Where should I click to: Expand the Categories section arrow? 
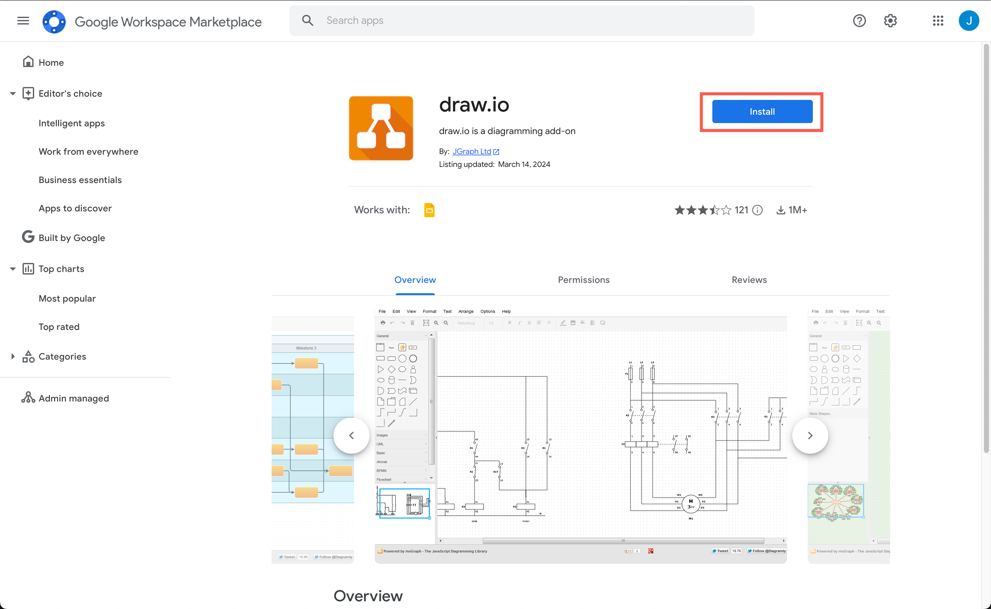tap(13, 356)
